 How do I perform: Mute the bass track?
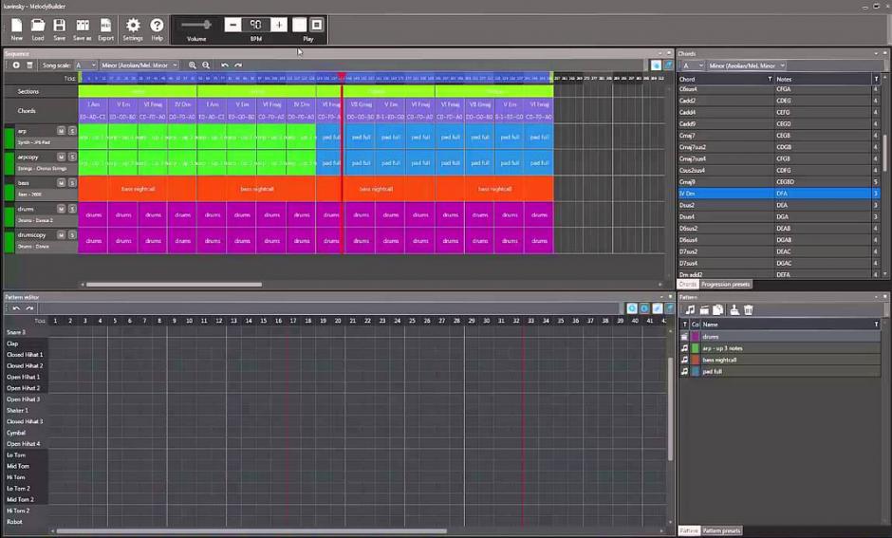point(61,182)
